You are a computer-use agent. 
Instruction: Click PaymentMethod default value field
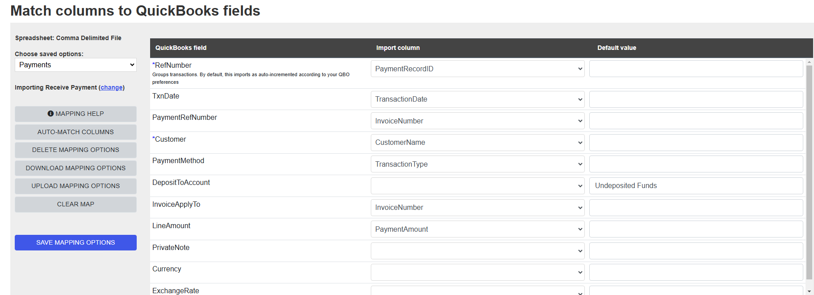pyautogui.click(x=696, y=164)
